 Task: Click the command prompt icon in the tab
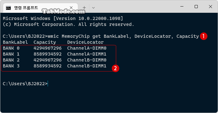(x=8, y=8)
